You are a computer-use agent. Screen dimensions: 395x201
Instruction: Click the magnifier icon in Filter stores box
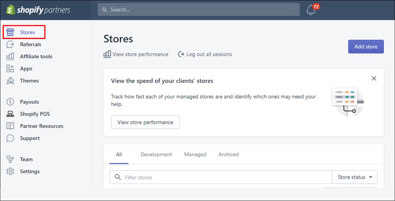(x=118, y=177)
